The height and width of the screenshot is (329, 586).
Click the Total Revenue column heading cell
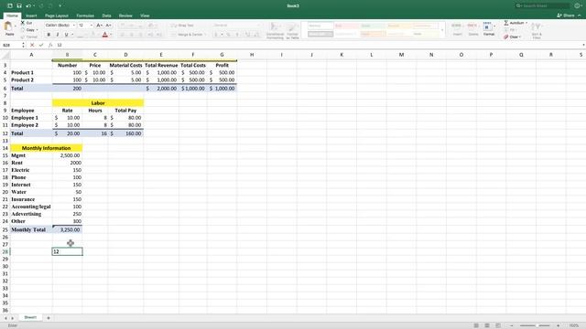point(161,65)
